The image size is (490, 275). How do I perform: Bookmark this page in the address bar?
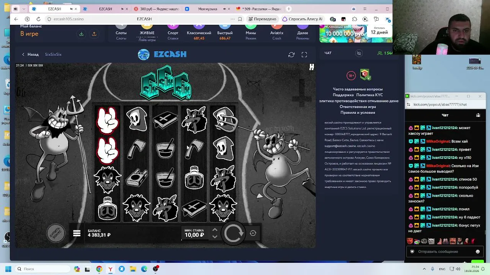tap(240, 19)
